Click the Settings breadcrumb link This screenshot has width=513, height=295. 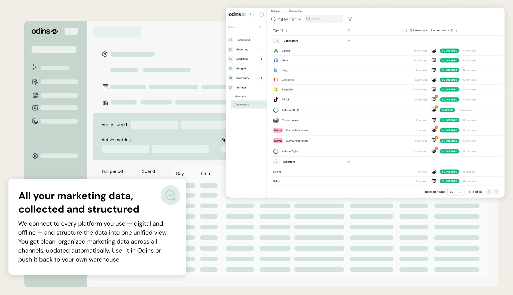click(x=276, y=11)
